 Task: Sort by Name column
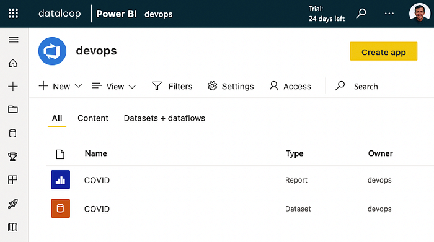click(x=95, y=153)
